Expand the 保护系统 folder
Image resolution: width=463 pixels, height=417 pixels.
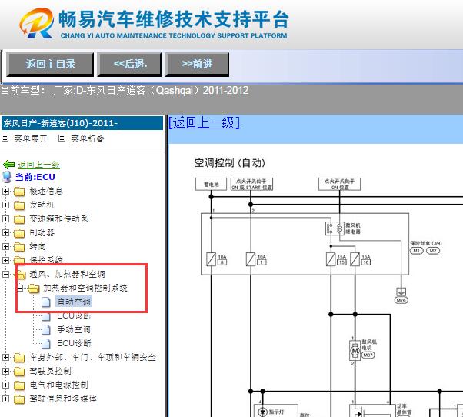5,260
